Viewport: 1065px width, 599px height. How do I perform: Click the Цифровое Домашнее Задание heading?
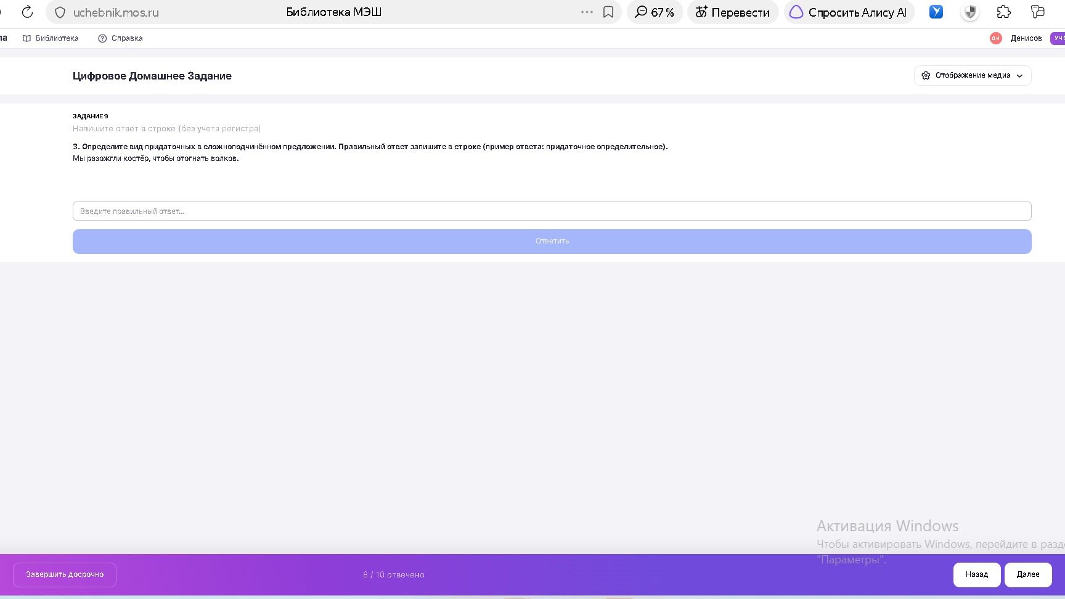click(x=152, y=76)
